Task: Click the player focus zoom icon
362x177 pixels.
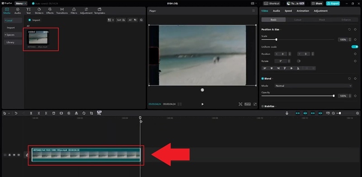Action: [x=240, y=104]
